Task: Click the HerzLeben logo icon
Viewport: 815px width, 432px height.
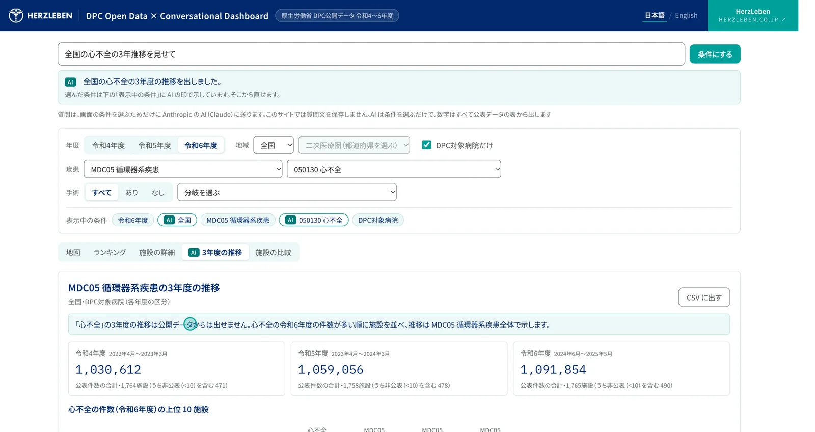Action: 16,15
